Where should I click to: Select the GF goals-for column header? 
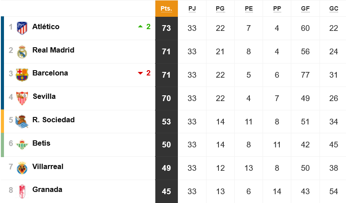(x=305, y=9)
